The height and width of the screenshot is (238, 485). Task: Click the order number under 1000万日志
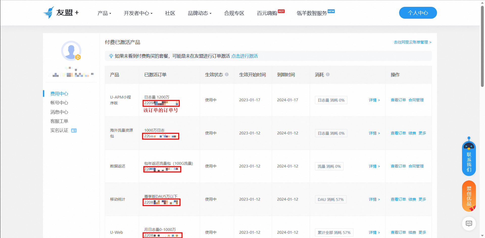[161, 136]
